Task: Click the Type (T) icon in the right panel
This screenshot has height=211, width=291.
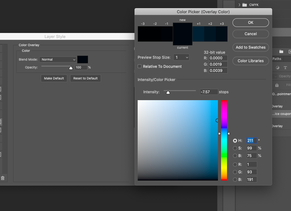Action: pyautogui.click(x=285, y=68)
